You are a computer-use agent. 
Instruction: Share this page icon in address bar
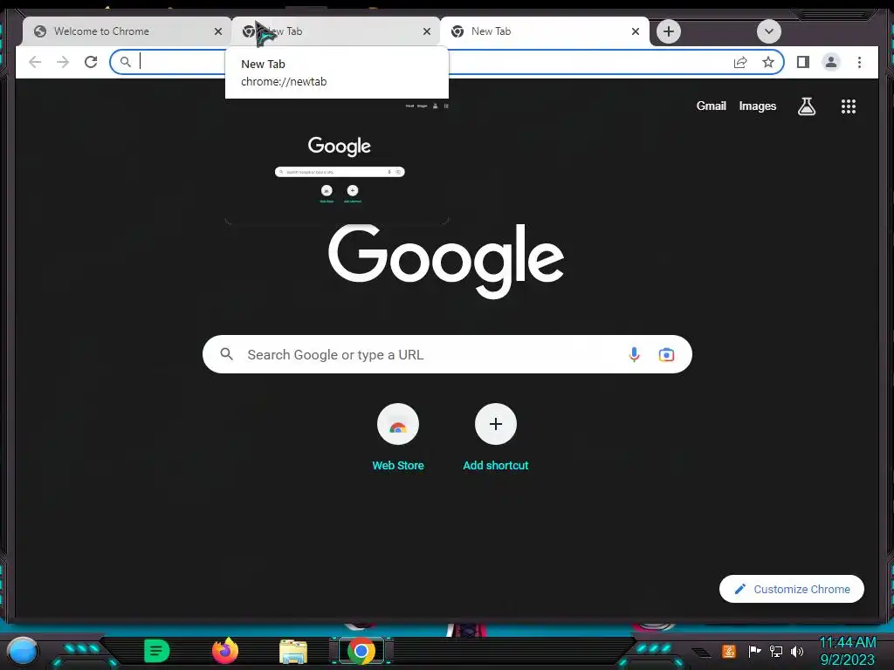pyautogui.click(x=740, y=62)
